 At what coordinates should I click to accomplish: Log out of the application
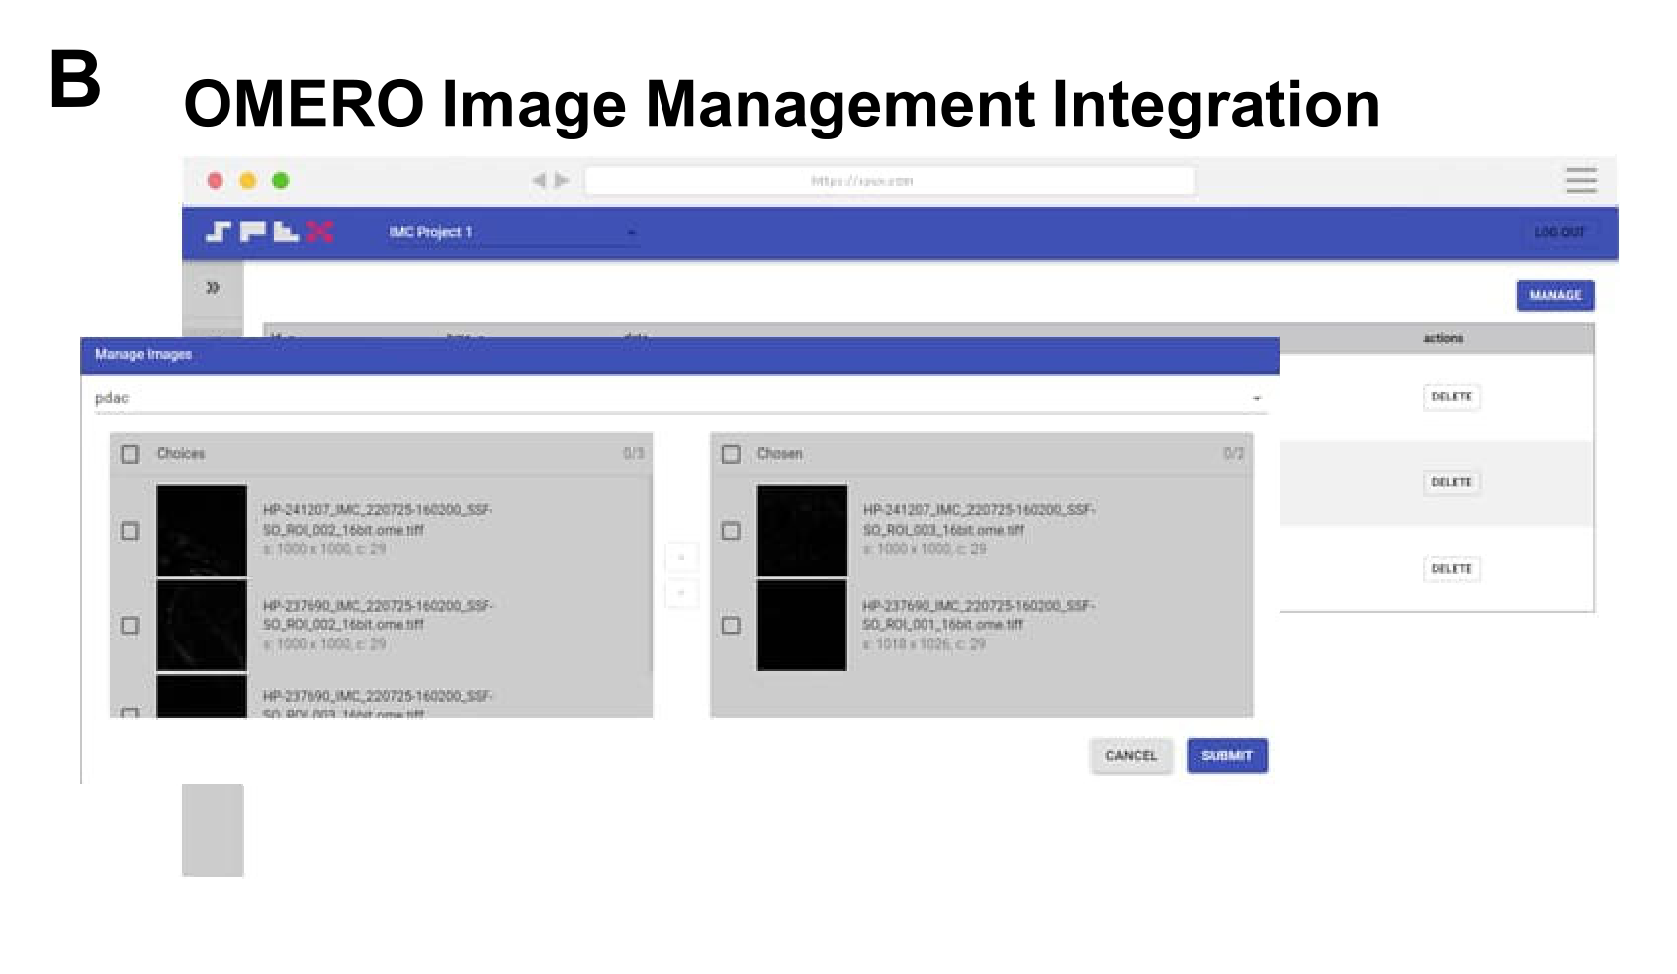click(x=1559, y=232)
